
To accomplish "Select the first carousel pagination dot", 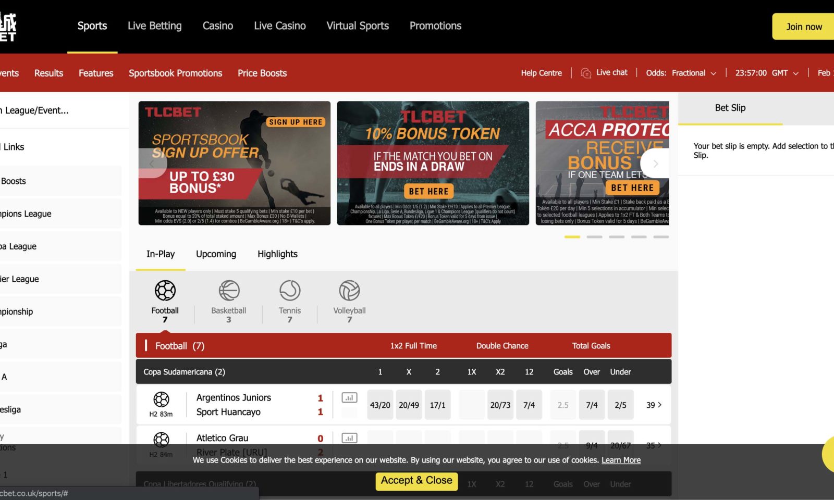I will point(571,236).
